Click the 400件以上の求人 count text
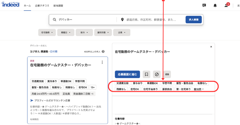Image resolution: width=240 pixels, height=125 pixels. tap(92, 52)
